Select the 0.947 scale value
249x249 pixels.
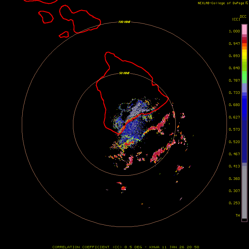point(234,43)
